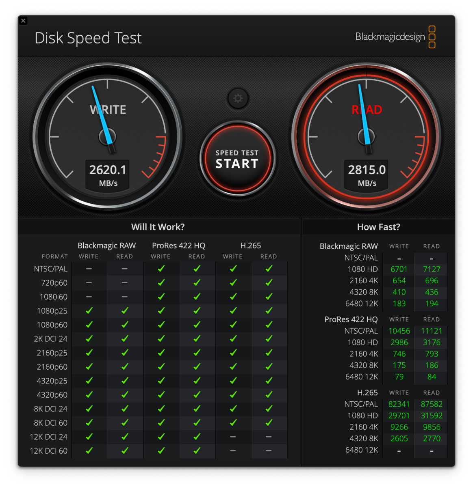Click Blackmagic RAW 1080 HD write value 6701

399,269
